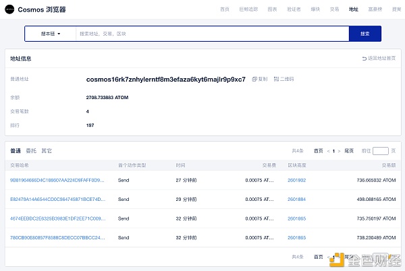Switch to the 委托 tab
Screen dimensions: 405x271
(31, 151)
